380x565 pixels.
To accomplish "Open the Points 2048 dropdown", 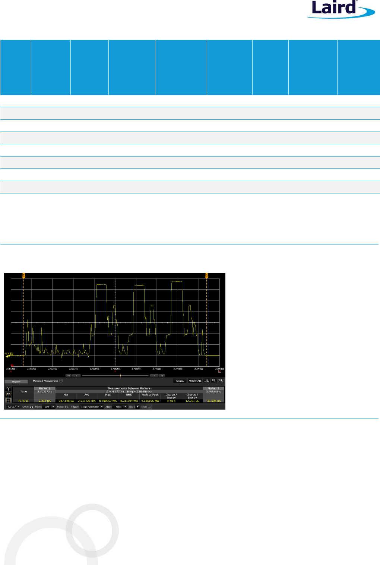I will click(x=49, y=407).
